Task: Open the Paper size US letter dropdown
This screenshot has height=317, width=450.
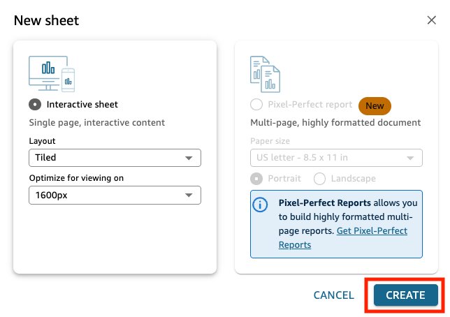Action: [336, 158]
